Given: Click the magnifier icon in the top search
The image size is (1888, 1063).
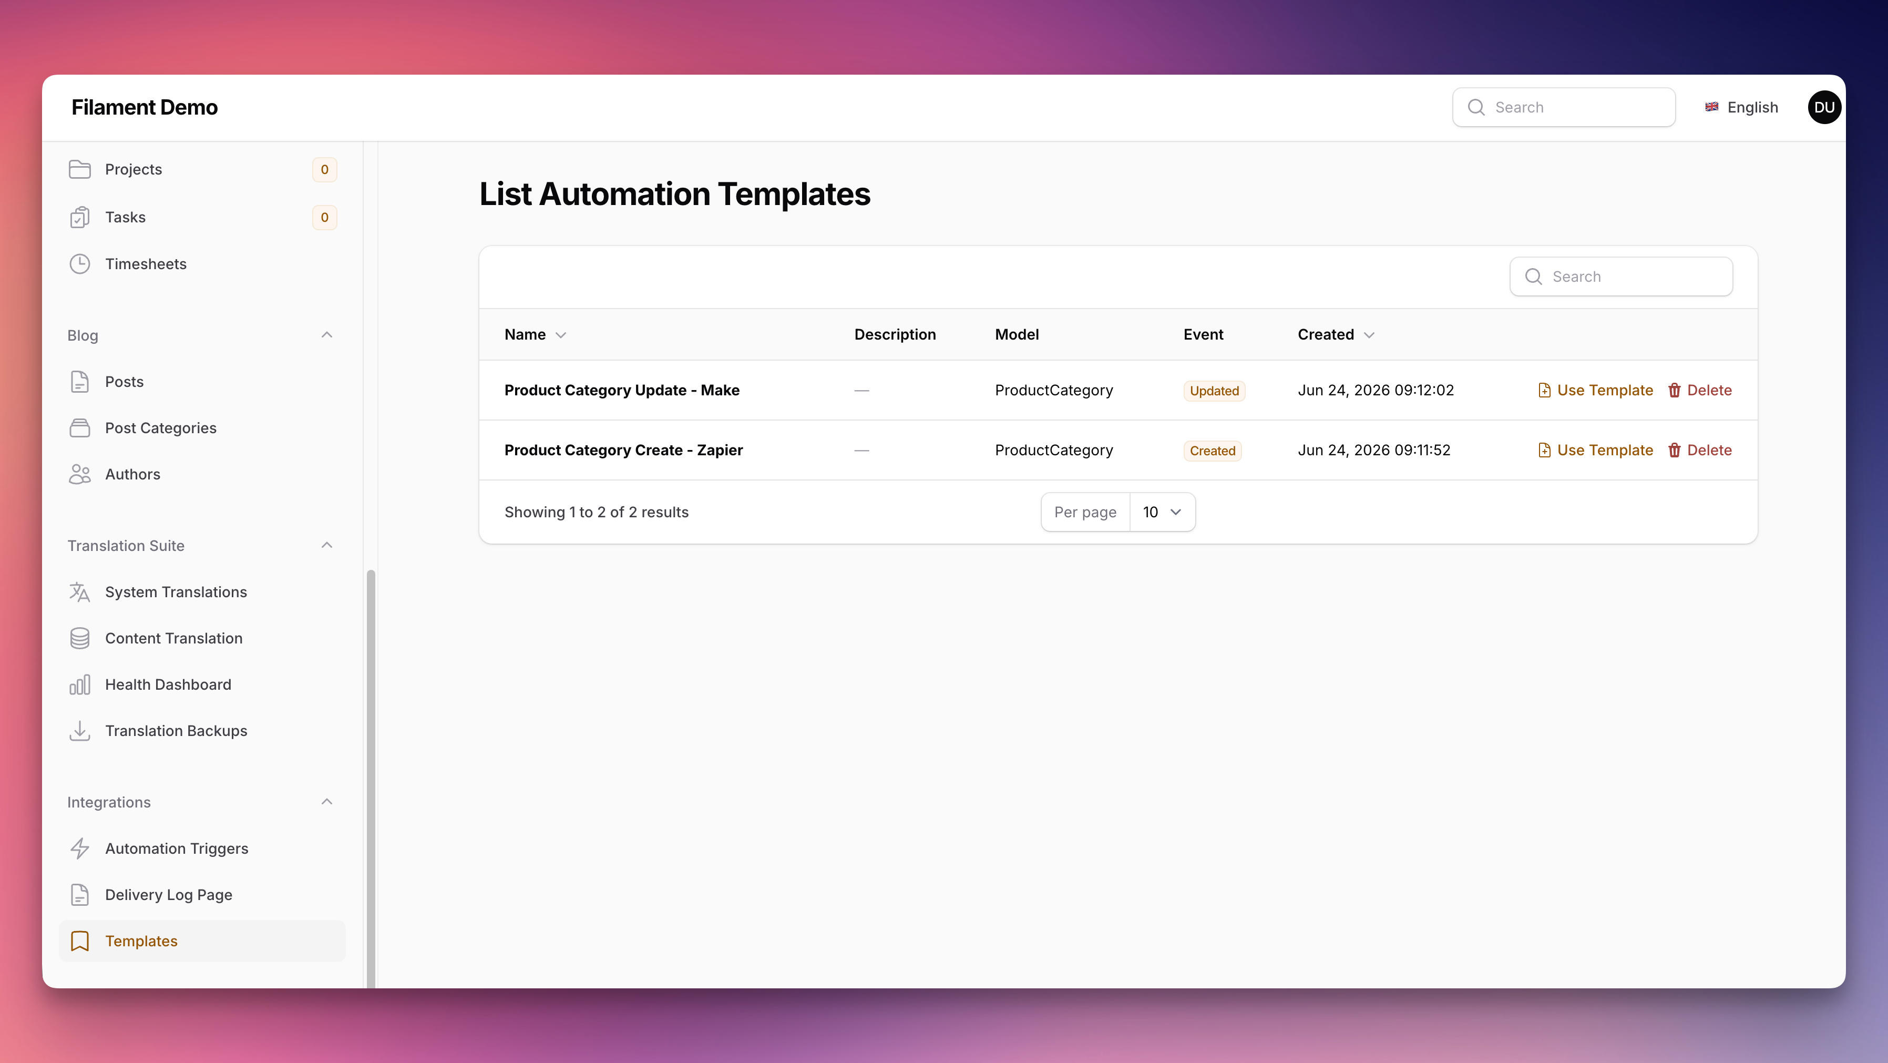Looking at the screenshot, I should point(1476,107).
